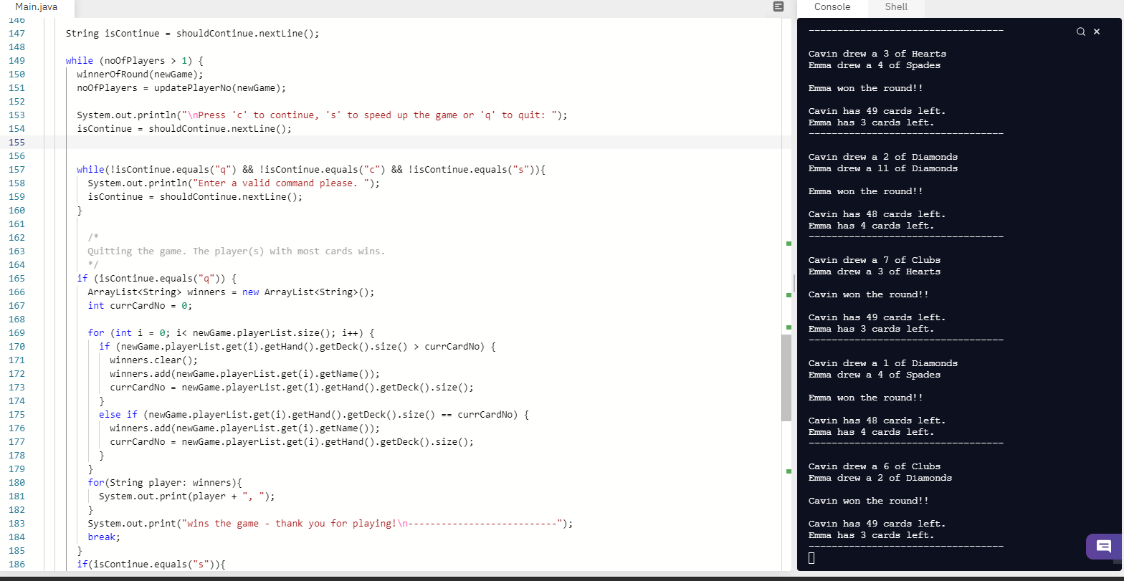Click console line 'Emma drew a 2 of Diamonds'
Screen dimensions: 1124x581
[880, 478]
